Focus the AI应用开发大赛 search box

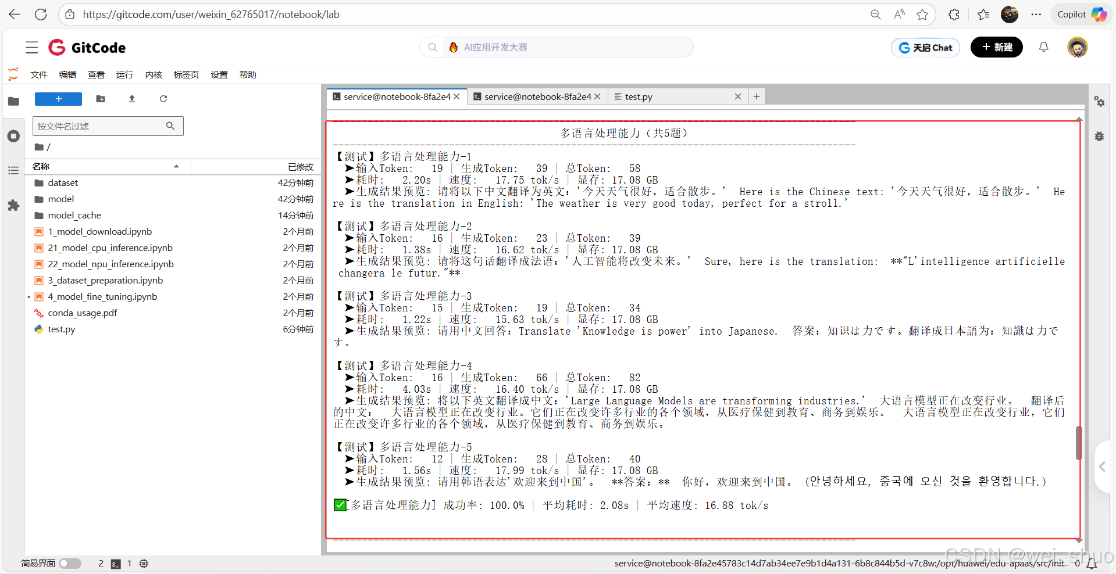[557, 47]
